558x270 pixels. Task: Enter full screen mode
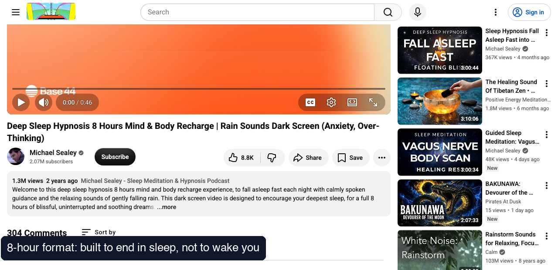(373, 102)
